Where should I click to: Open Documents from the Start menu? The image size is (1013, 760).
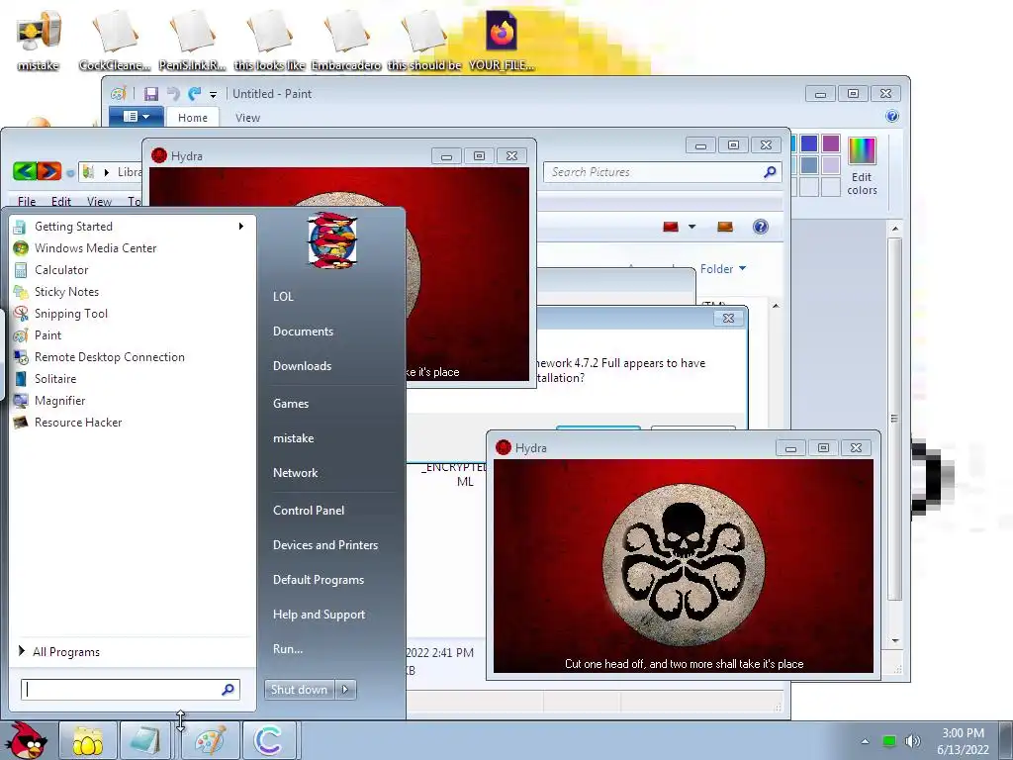tap(303, 332)
